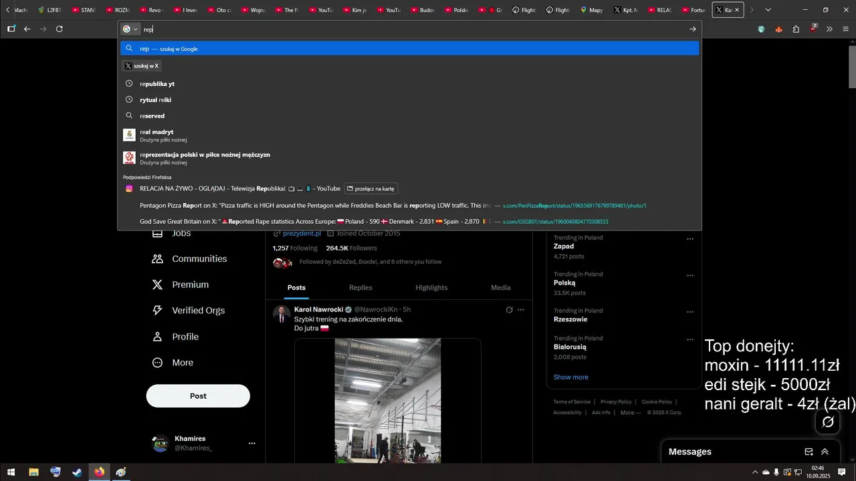Open the footer More dropdown
This screenshot has height=481, width=856.
pos(631,413)
